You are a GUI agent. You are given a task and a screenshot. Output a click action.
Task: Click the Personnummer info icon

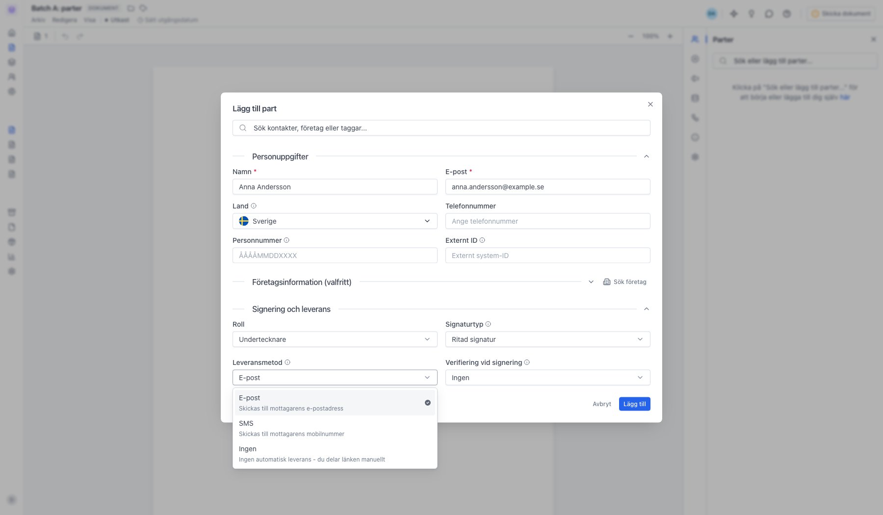(x=286, y=240)
